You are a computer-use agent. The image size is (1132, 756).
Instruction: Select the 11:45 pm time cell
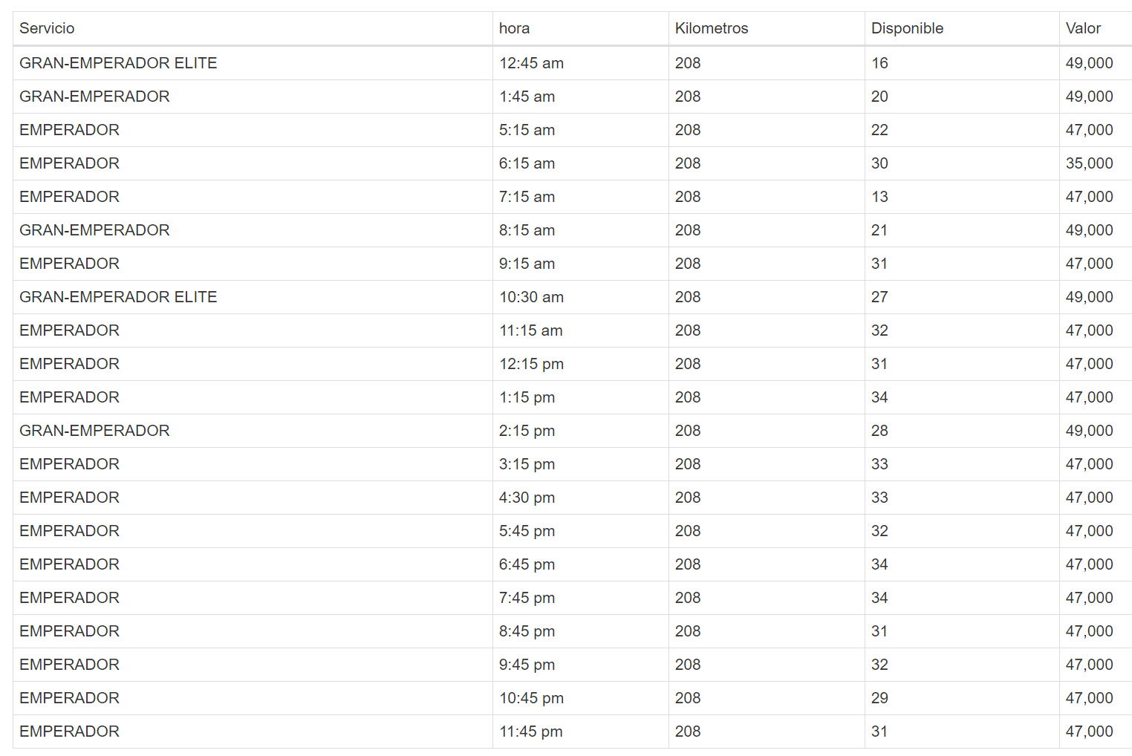(x=530, y=731)
